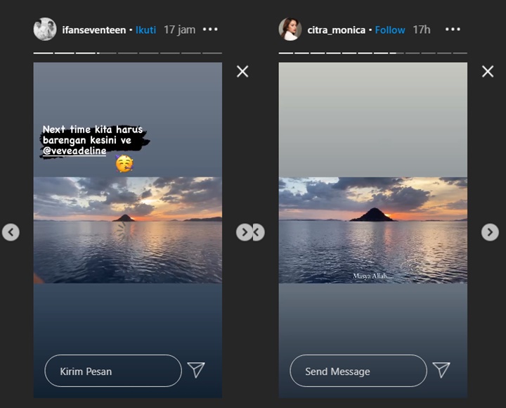Follow ifanseventeen via the Ikuti link

[145, 30]
